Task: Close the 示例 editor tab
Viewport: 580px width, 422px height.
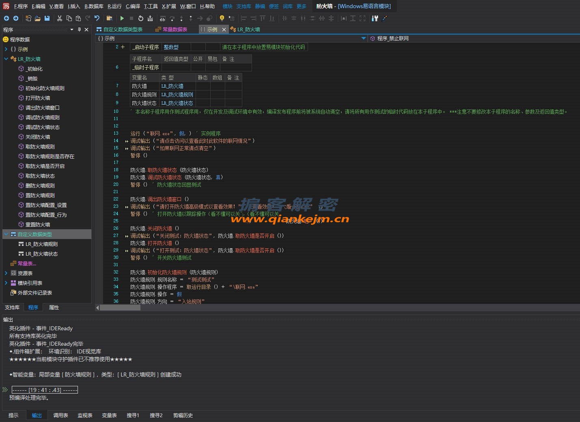Action: click(224, 30)
